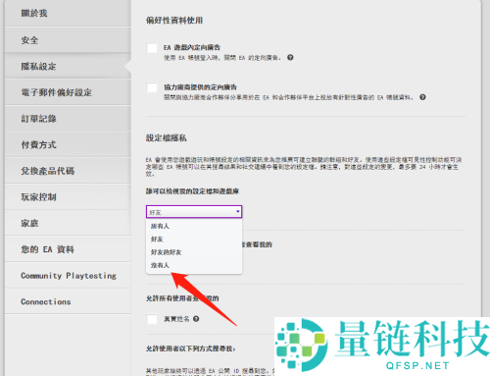The width and height of the screenshot is (490, 376).
Task: Open the profile visibility dropdown showing 好友
Action: 194,212
